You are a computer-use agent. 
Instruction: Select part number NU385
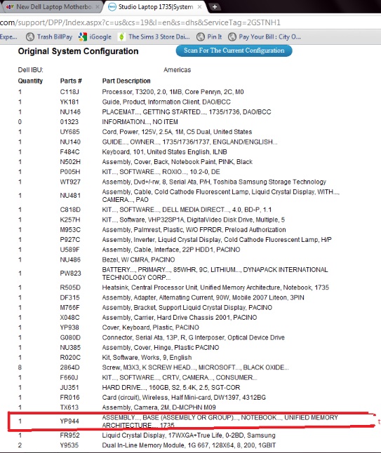[x=70, y=348]
